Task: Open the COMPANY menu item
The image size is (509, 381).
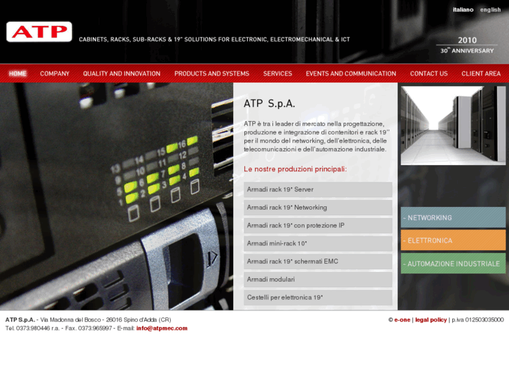Action: click(55, 73)
